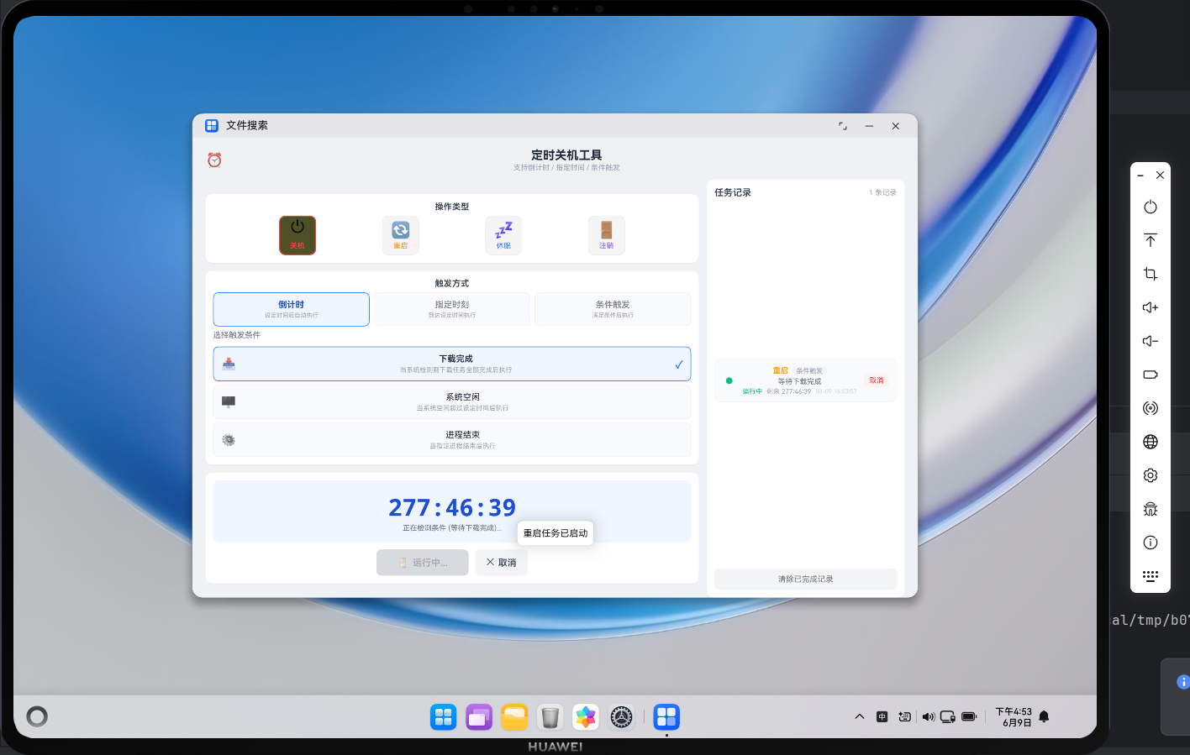Click the disabled 运行中... button
This screenshot has height=755, width=1190.
click(423, 563)
